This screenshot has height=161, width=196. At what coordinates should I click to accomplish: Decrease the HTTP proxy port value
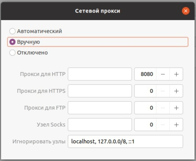coord(163,74)
